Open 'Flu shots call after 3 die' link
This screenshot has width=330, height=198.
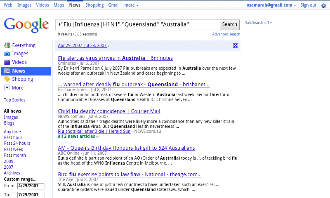(94, 131)
